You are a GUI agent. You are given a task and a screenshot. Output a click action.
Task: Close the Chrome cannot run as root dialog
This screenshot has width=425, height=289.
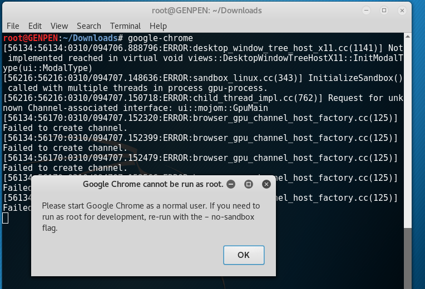266,184
